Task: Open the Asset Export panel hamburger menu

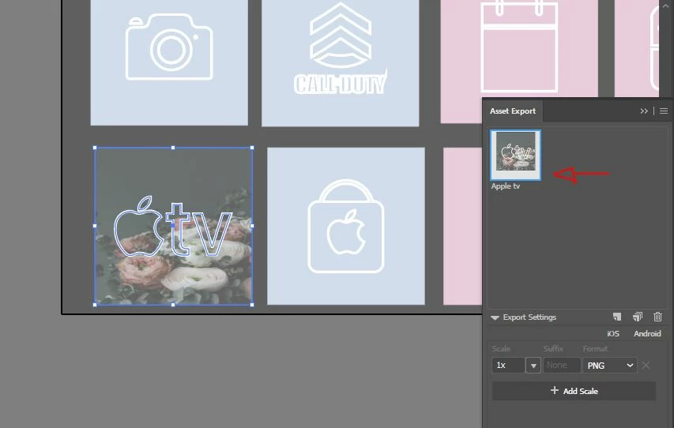Action: pos(664,111)
